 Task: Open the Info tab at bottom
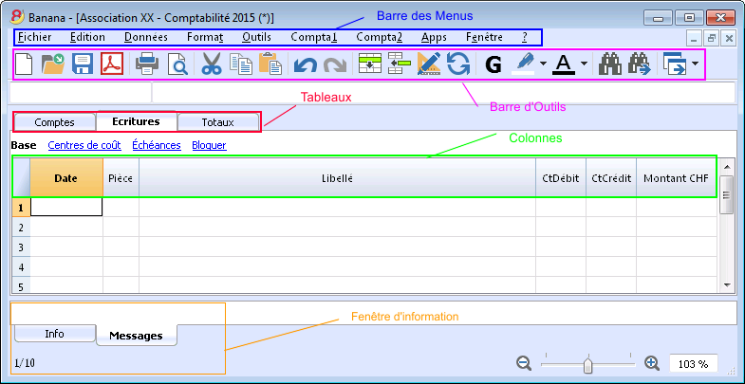55,334
